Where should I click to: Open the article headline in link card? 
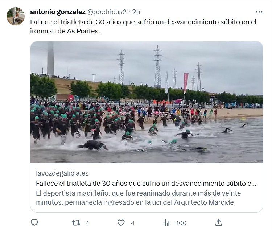pos(146,183)
